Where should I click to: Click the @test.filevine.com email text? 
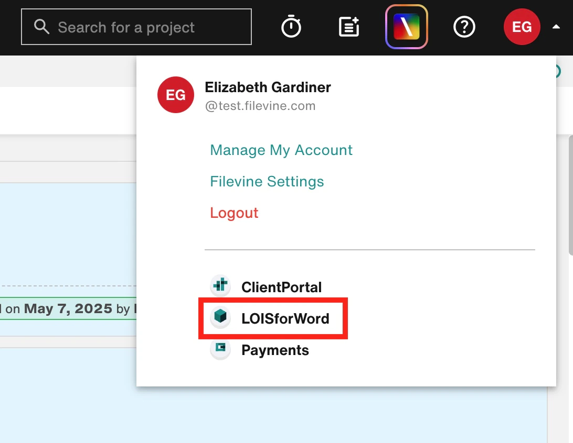[x=260, y=106]
